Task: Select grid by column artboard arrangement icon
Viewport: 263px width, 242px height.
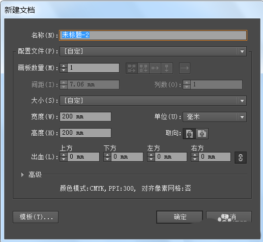Action: click(x=143, y=68)
